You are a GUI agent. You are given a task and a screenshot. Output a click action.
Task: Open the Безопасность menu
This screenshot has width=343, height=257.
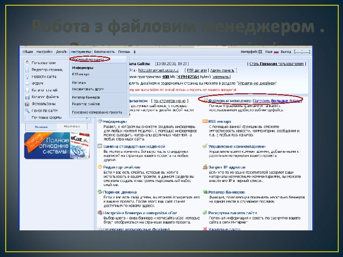104,52
